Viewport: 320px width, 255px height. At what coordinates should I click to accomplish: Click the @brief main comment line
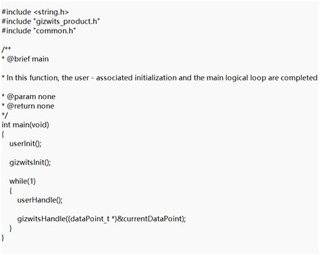coord(25,59)
